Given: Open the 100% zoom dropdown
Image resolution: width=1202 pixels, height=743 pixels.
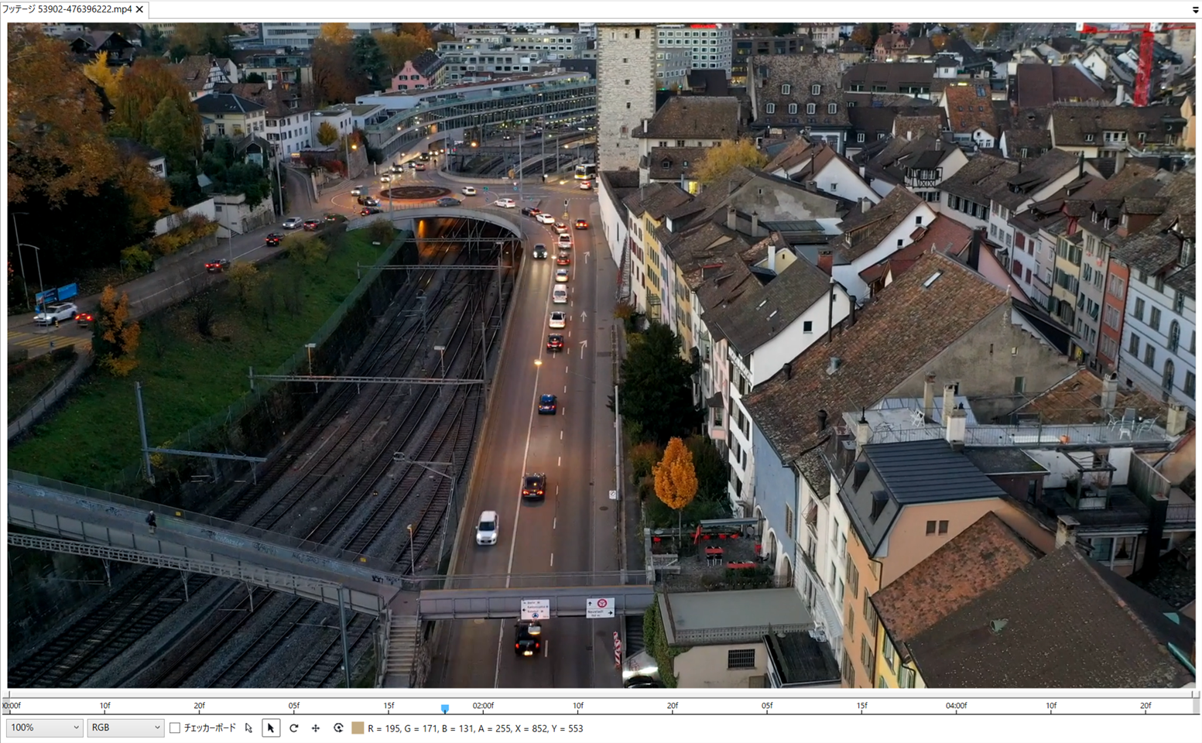Looking at the screenshot, I should coord(44,728).
